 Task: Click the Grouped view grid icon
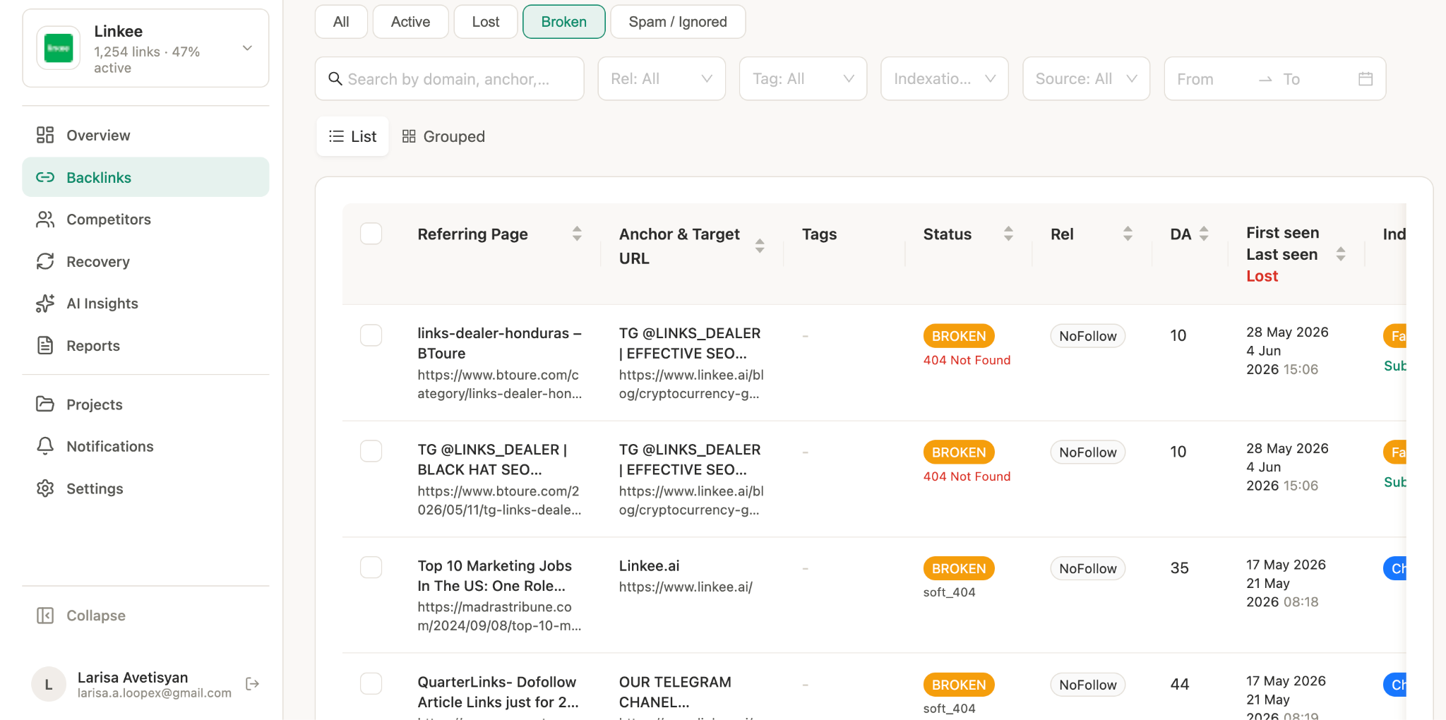pyautogui.click(x=409, y=136)
